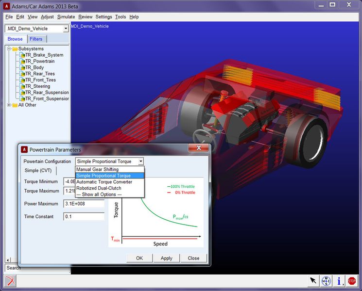The width and height of the screenshot is (362, 291).
Task: Select the arrow pointer tool
Action: (x=313, y=281)
